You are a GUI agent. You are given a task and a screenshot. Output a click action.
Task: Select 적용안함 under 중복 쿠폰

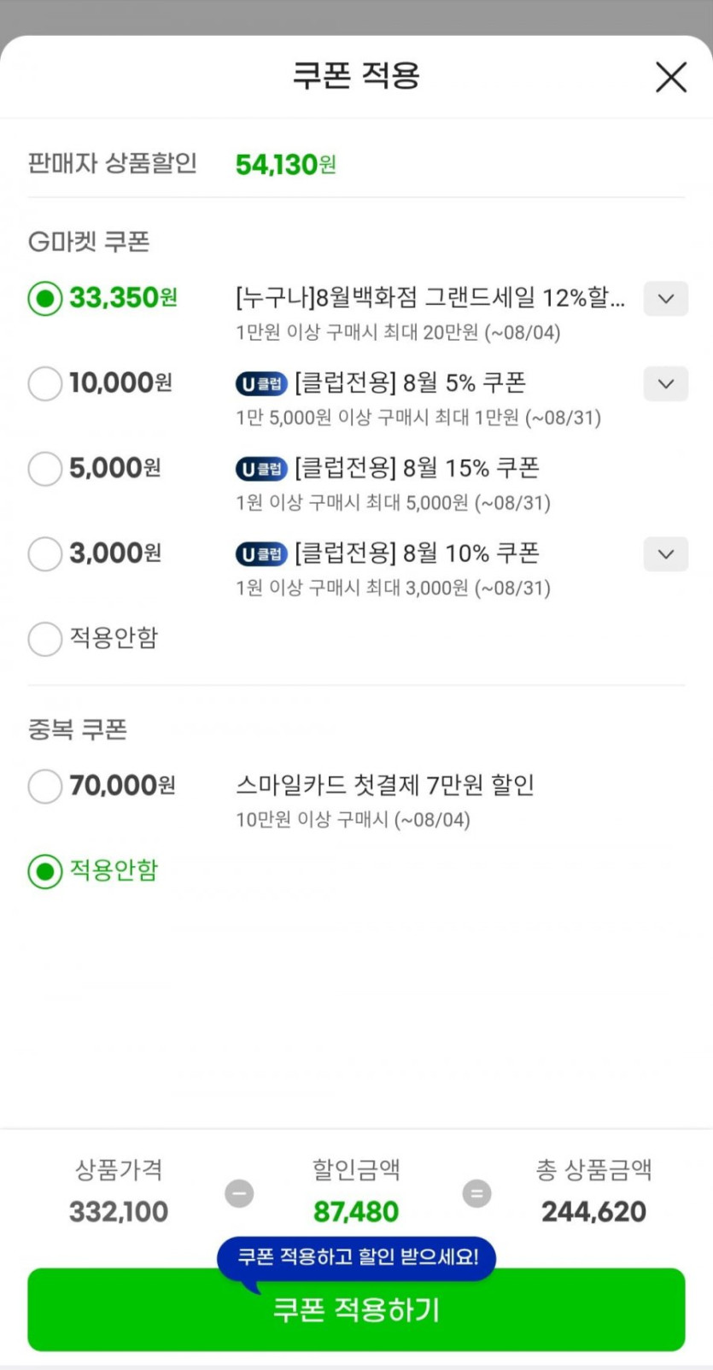pyautogui.click(x=45, y=871)
